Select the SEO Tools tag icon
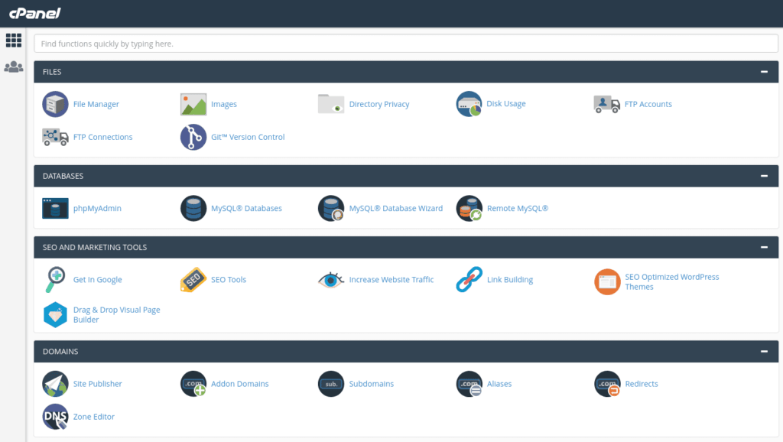The image size is (783, 442). [193, 280]
